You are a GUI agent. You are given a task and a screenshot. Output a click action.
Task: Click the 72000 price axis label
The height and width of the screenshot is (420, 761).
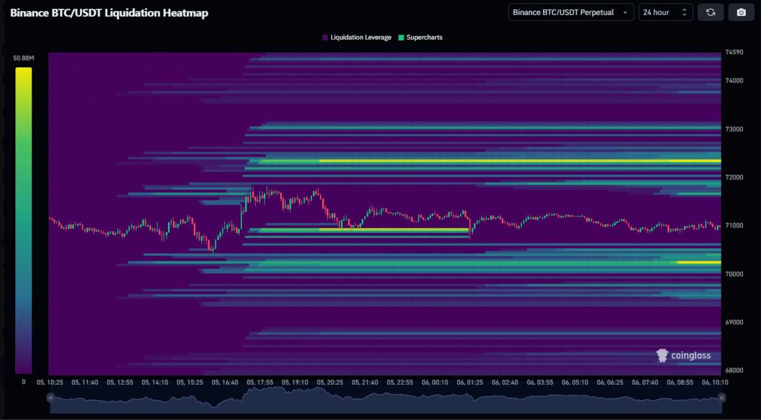[734, 177]
